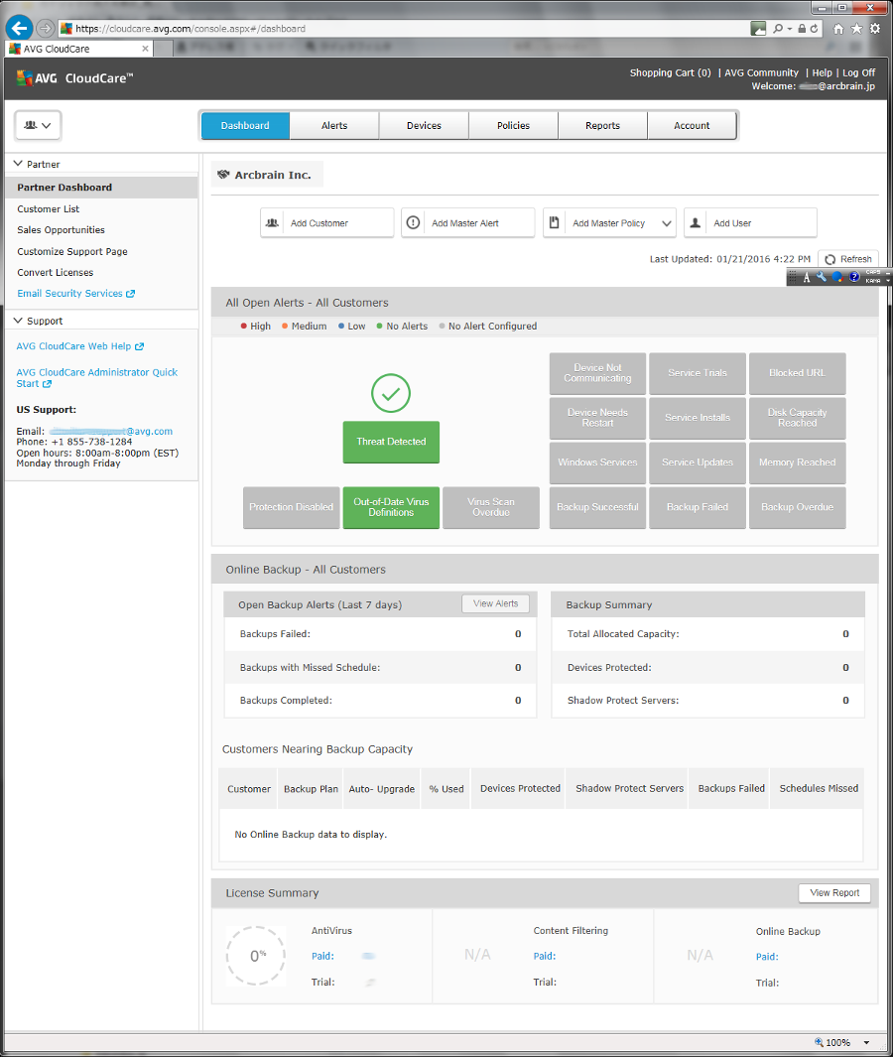The height and width of the screenshot is (1057, 893).
Task: Open the IME wrench tools icon
Action: [821, 276]
